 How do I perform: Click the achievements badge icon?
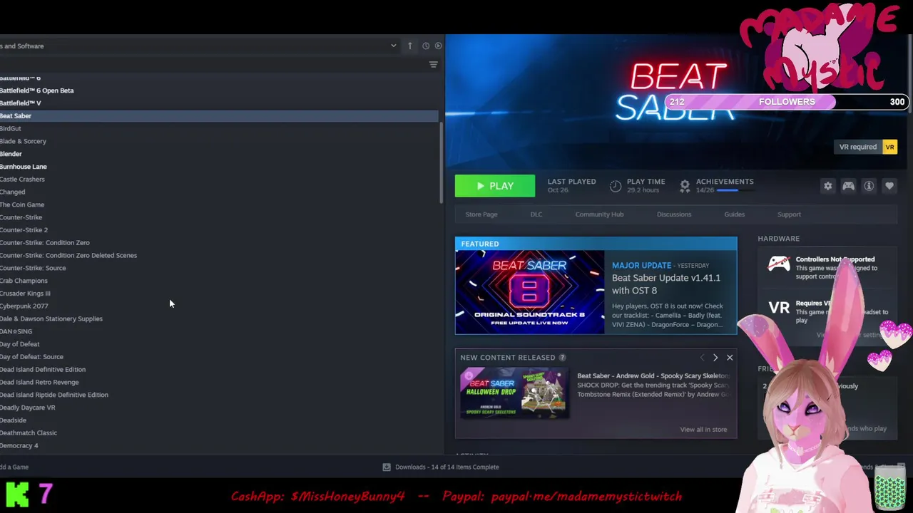[685, 186]
